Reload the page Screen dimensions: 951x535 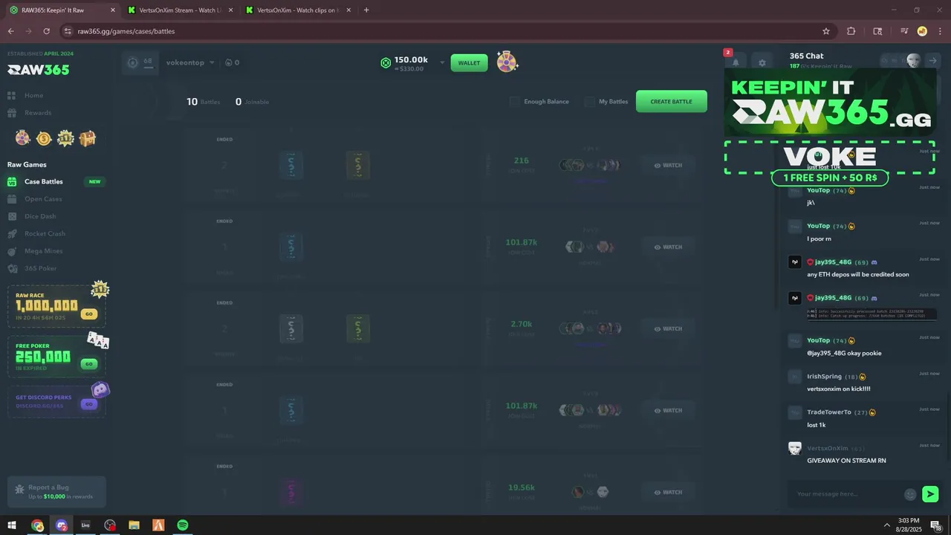(46, 31)
